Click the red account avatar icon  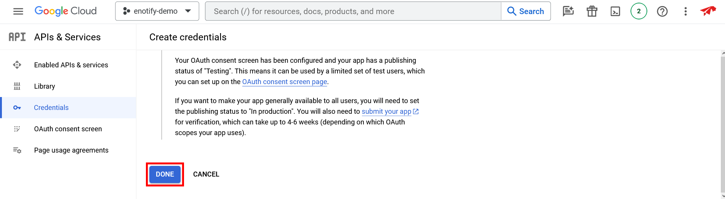point(708,11)
